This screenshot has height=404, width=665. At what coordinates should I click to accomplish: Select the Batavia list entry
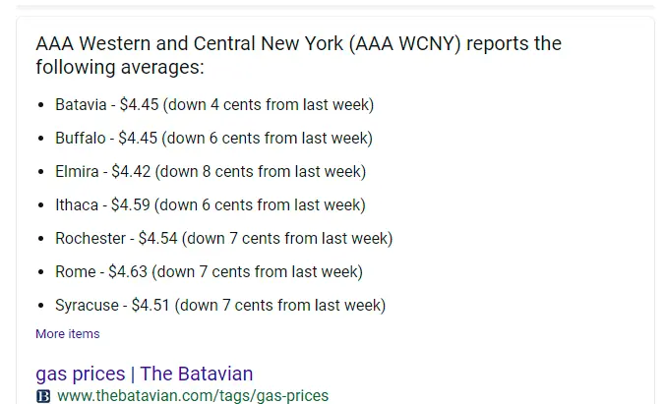coord(214,104)
